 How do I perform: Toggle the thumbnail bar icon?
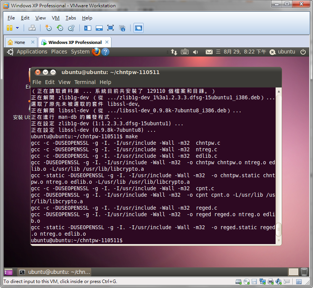[99, 28]
